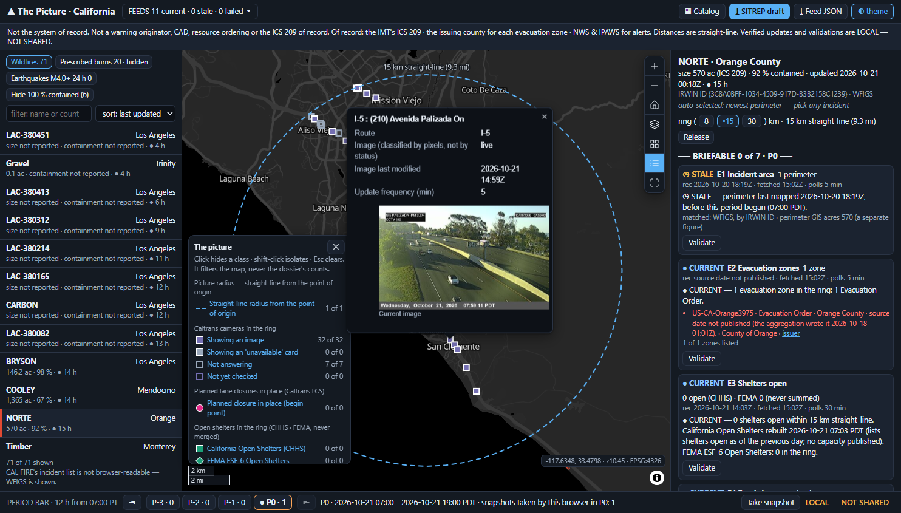Hide the 'Showing an image' camera class
Image resolution: width=901 pixels, height=513 pixels.
coord(235,340)
